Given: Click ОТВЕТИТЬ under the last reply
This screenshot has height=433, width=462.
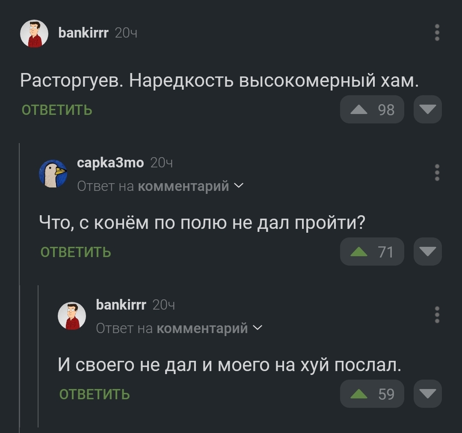Looking at the screenshot, I should [95, 394].
